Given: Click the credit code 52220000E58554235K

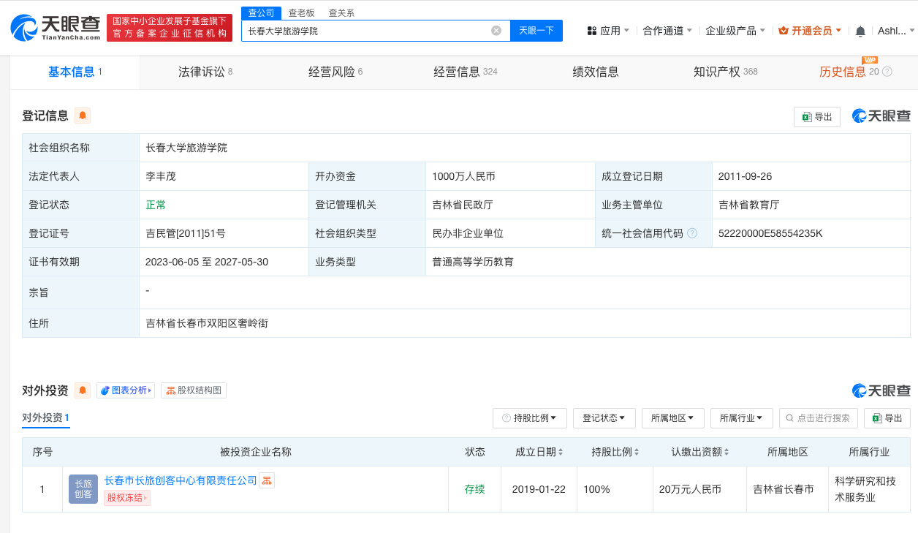Looking at the screenshot, I should pyautogui.click(x=770, y=233).
